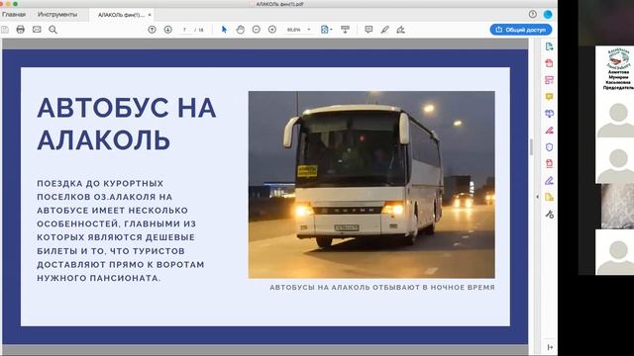The image size is (634, 356).
Task: Open the pink Edit PDF layout tool in right pane
Action: (x=549, y=80)
